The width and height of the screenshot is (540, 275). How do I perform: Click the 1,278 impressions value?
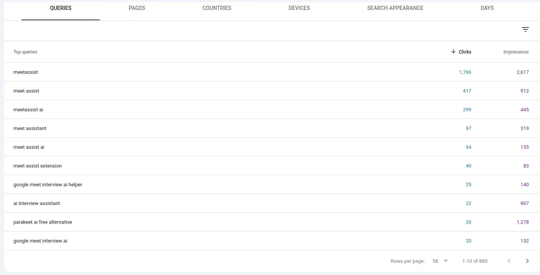[522, 222]
